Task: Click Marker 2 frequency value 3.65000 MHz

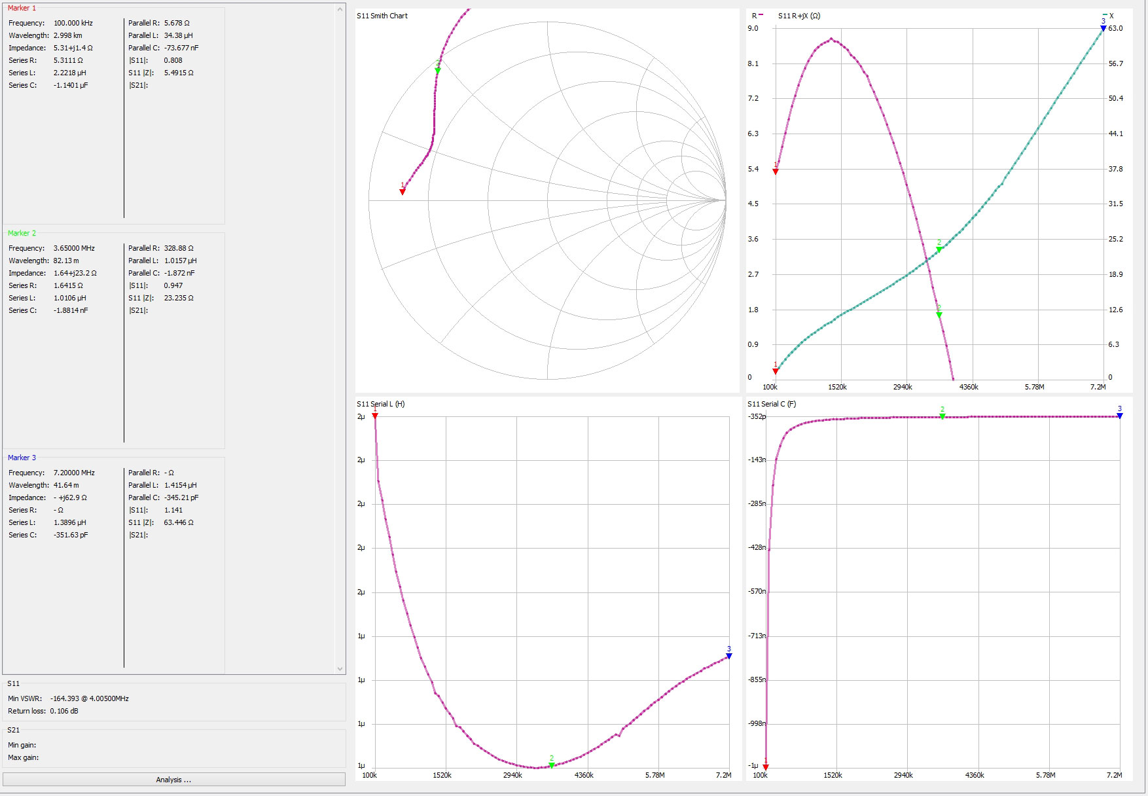Action: [x=74, y=248]
